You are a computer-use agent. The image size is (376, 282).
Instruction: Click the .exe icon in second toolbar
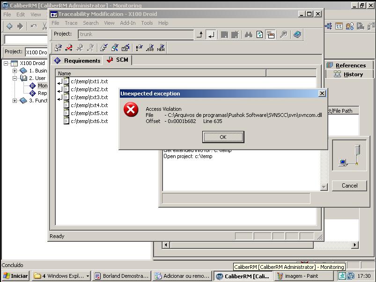(x=150, y=48)
